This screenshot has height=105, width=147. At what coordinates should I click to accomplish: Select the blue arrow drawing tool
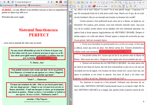135,6
